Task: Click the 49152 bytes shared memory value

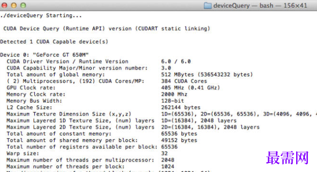Action: [179, 140]
